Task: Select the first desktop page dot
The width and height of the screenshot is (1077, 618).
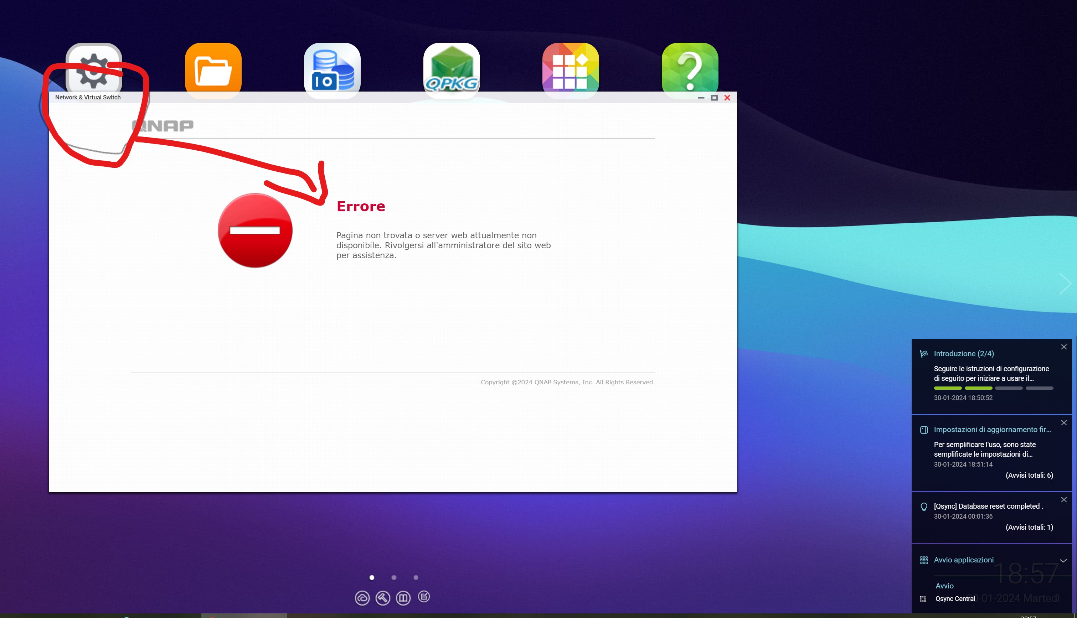Action: (372, 578)
